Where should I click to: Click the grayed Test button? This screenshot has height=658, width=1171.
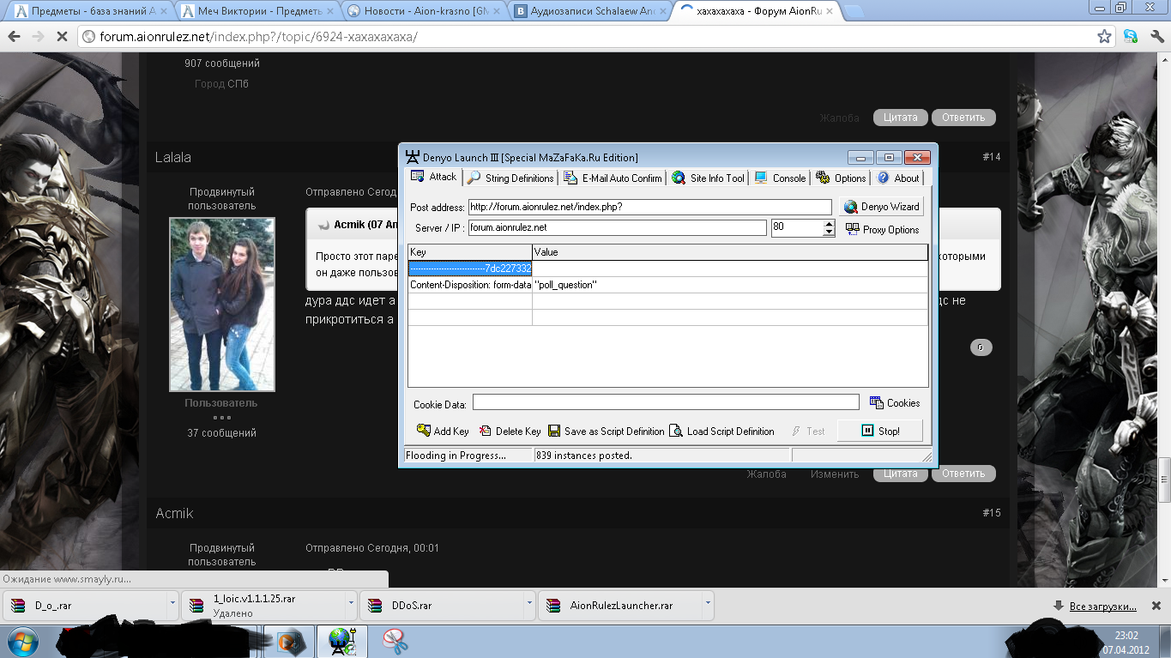pyautogui.click(x=807, y=431)
